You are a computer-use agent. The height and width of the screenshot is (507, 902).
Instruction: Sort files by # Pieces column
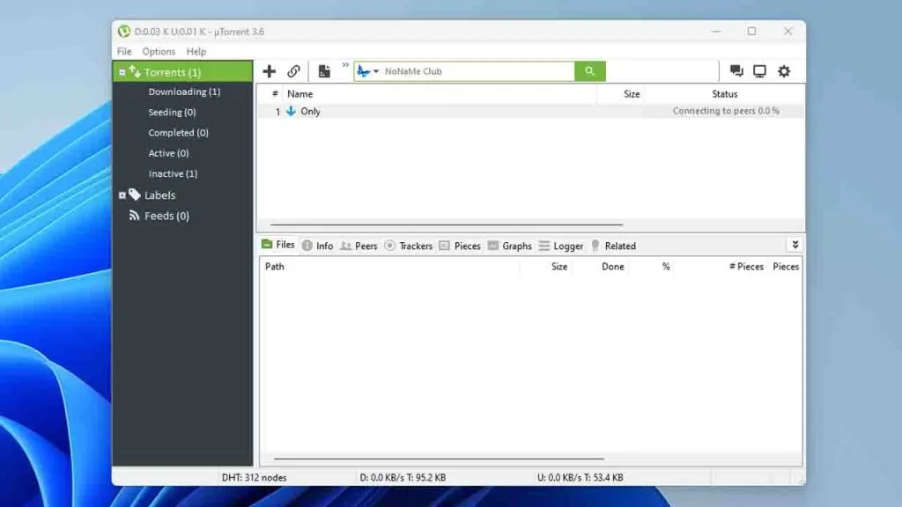click(746, 266)
